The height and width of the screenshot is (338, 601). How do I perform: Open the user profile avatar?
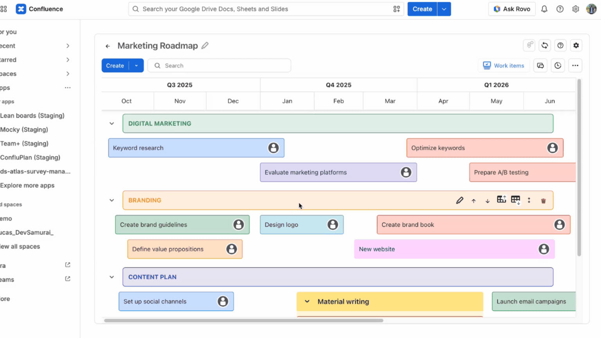591,9
